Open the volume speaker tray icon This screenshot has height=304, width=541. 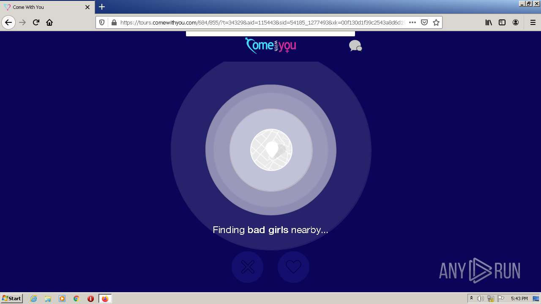tap(481, 299)
